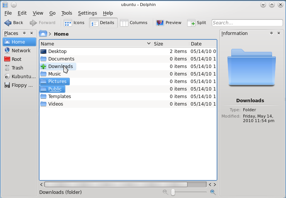
Task: Sort by Size column header
Action: tap(171, 44)
